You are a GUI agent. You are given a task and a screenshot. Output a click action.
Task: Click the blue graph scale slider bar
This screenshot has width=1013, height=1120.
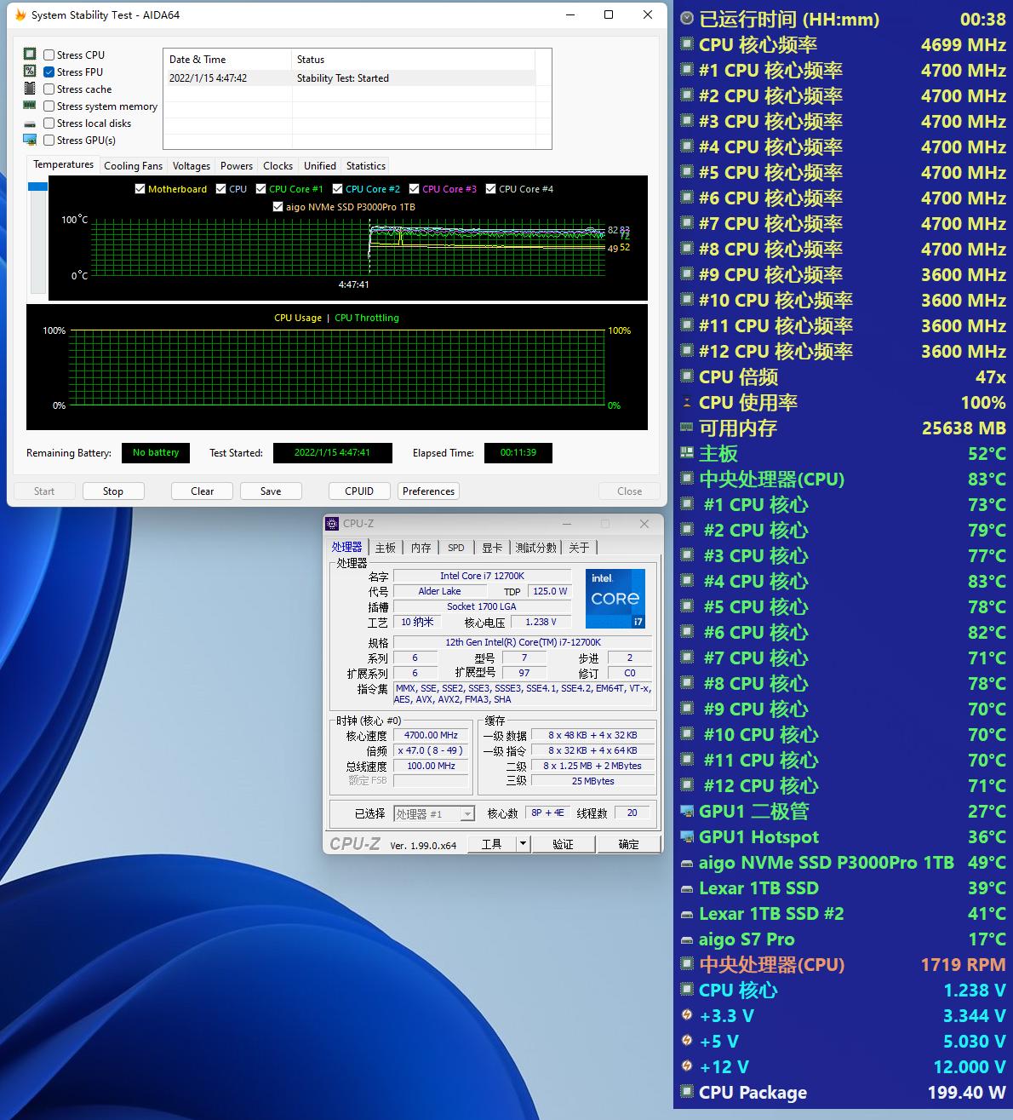(x=37, y=187)
